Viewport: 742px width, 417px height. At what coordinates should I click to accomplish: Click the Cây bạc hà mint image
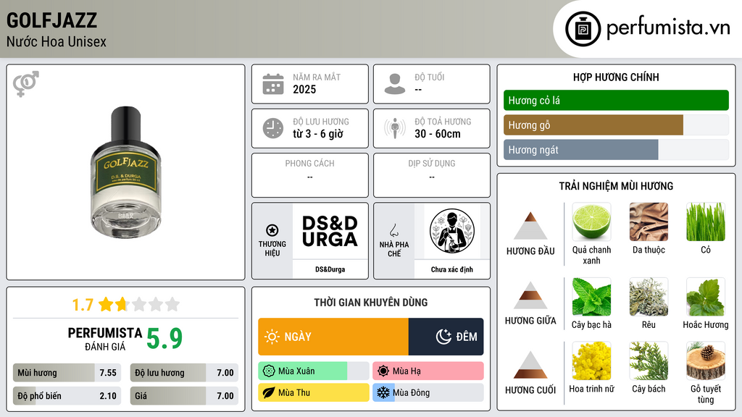click(x=591, y=296)
